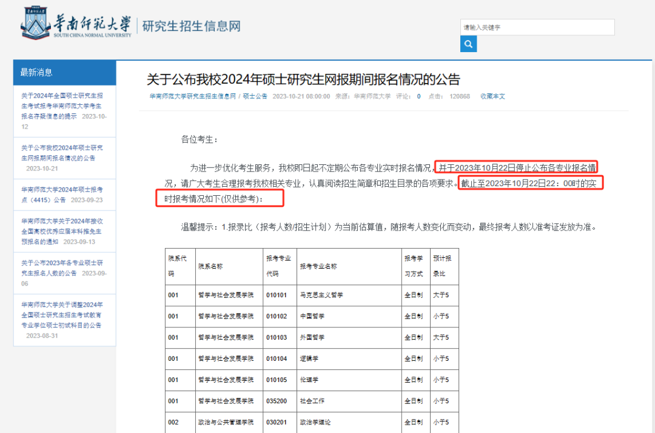Viewport: 655px width, 433px height.
Task: Click the 温馨提示 paragraph
Action: (x=389, y=227)
